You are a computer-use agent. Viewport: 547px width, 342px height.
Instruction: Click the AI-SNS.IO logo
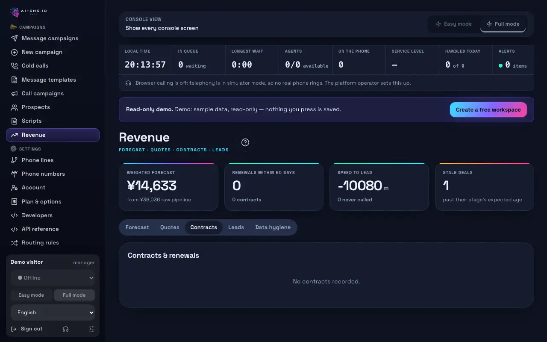pyautogui.click(x=29, y=12)
